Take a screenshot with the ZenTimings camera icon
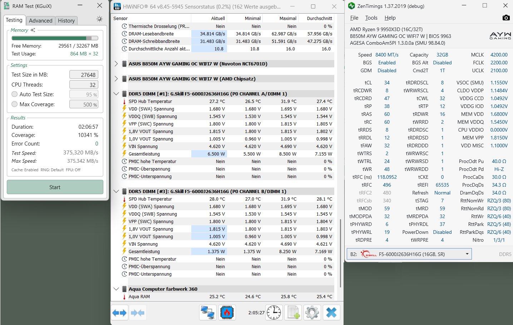The height and width of the screenshot is (325, 513). [506, 18]
